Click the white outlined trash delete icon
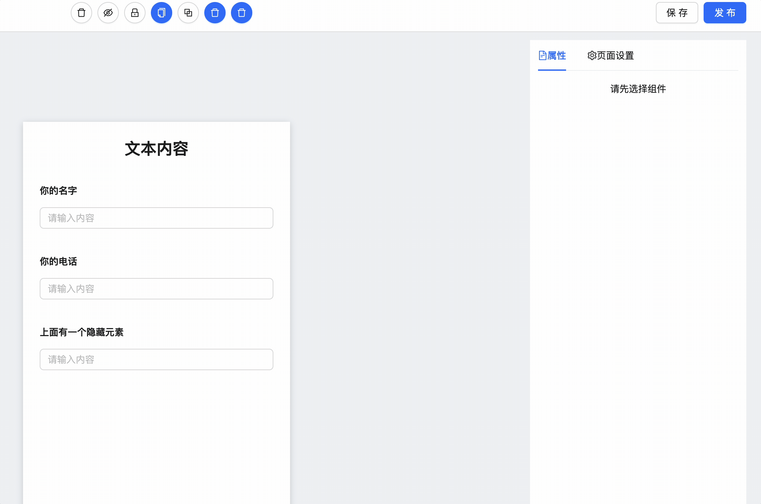The height and width of the screenshot is (504, 761). (x=81, y=13)
